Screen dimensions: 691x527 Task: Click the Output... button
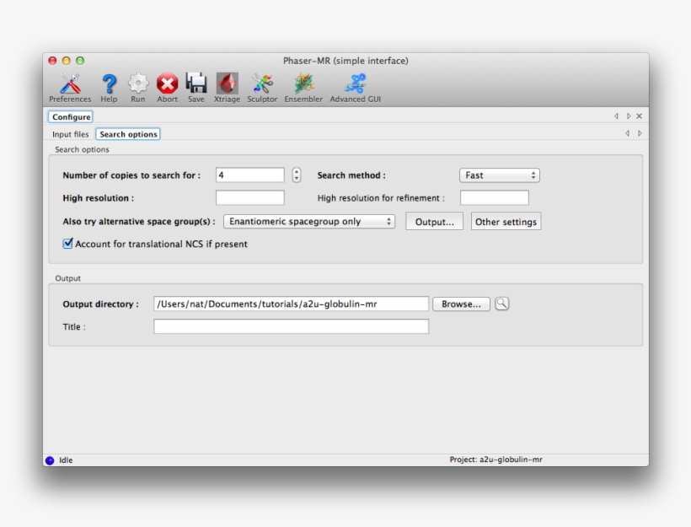[434, 222]
